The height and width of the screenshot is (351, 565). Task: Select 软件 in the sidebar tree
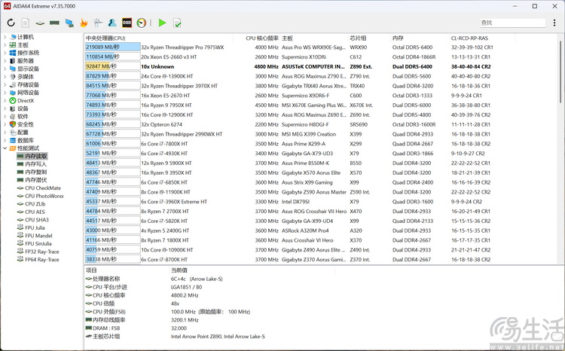pos(23,117)
